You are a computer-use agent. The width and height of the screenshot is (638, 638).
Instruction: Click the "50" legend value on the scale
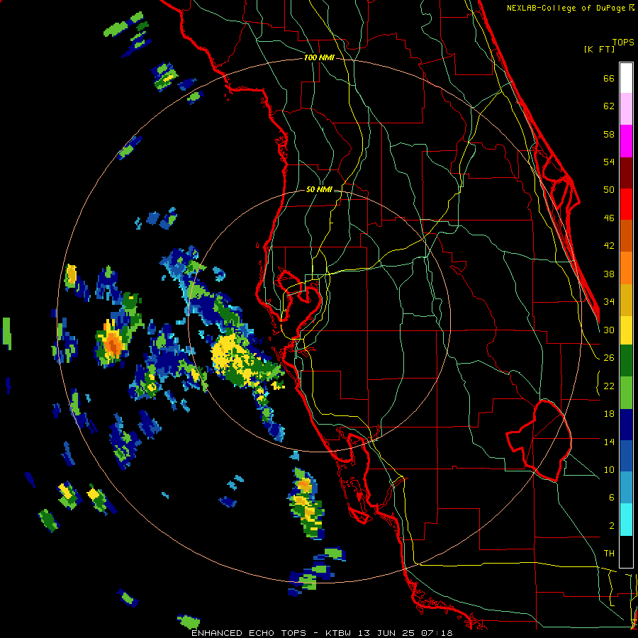(x=609, y=190)
